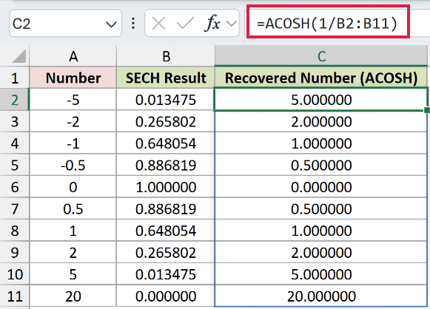Select cell A6 containing 0
Viewport: 430px width, 309px height.
[x=73, y=187]
